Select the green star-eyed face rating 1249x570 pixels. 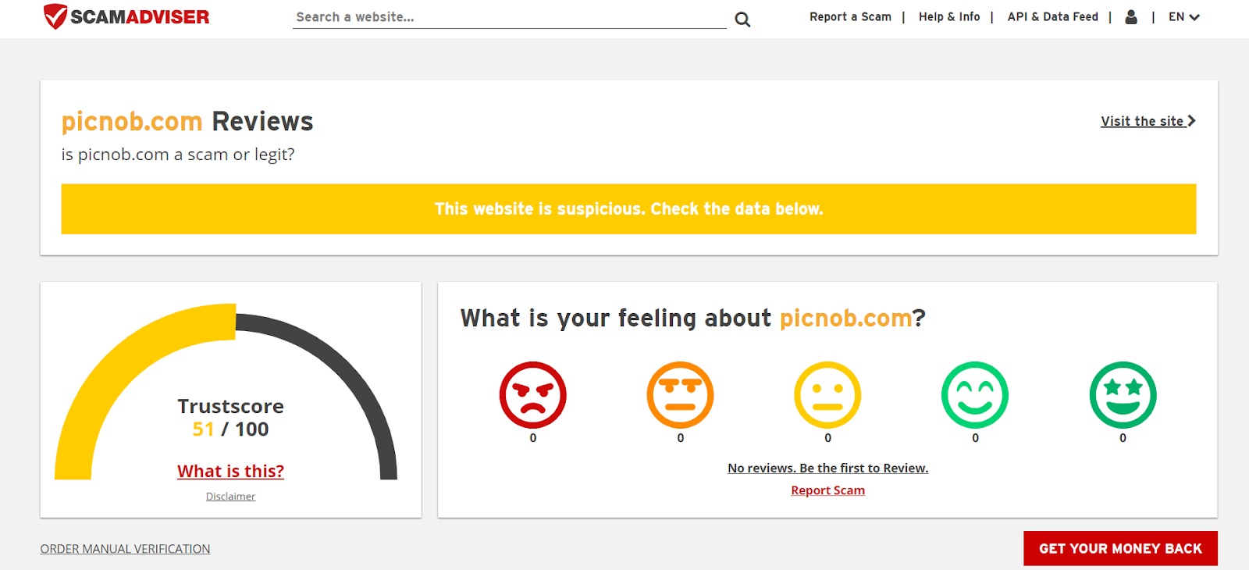1123,395
